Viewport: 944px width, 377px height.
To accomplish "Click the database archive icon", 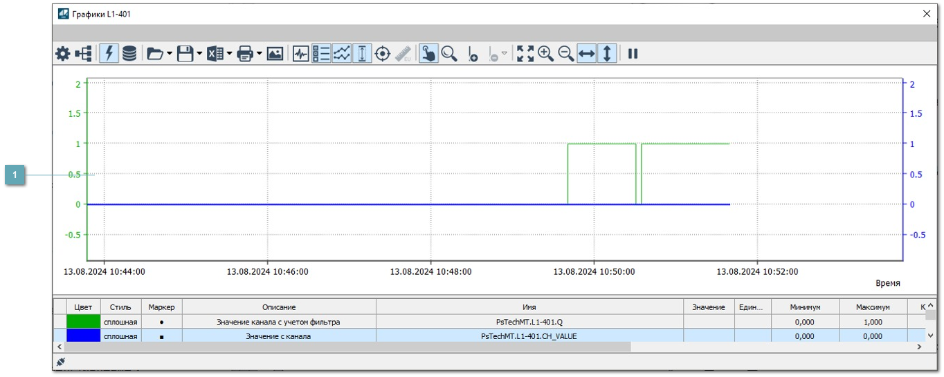I will [x=129, y=54].
